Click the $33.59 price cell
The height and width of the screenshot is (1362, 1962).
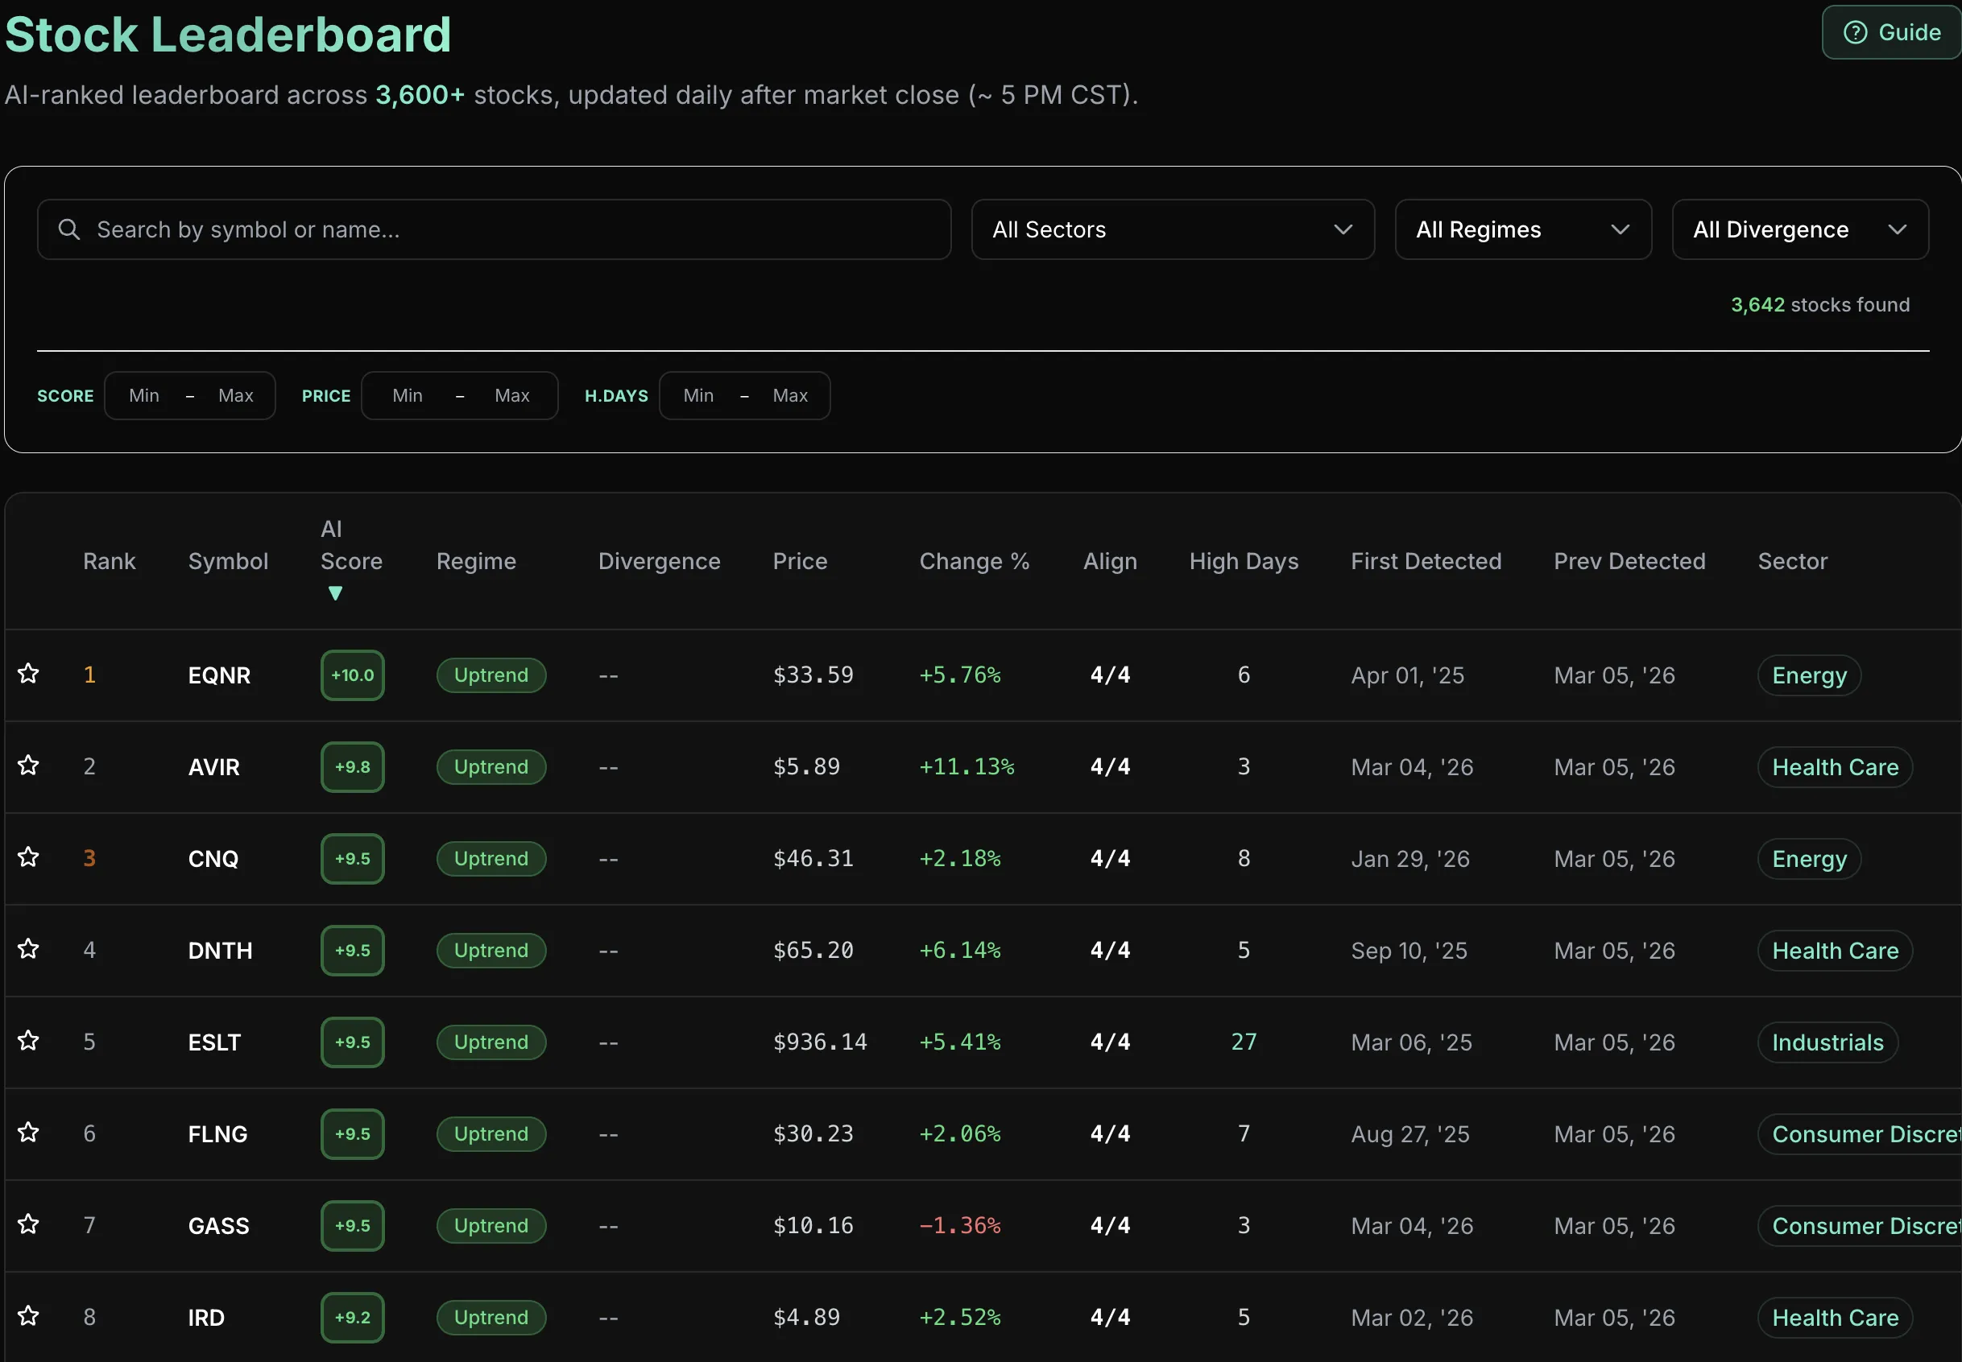click(x=813, y=675)
